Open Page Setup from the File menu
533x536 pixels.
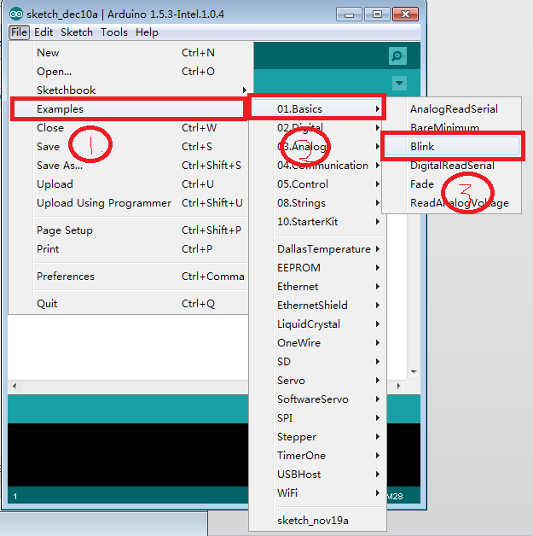tap(129, 230)
